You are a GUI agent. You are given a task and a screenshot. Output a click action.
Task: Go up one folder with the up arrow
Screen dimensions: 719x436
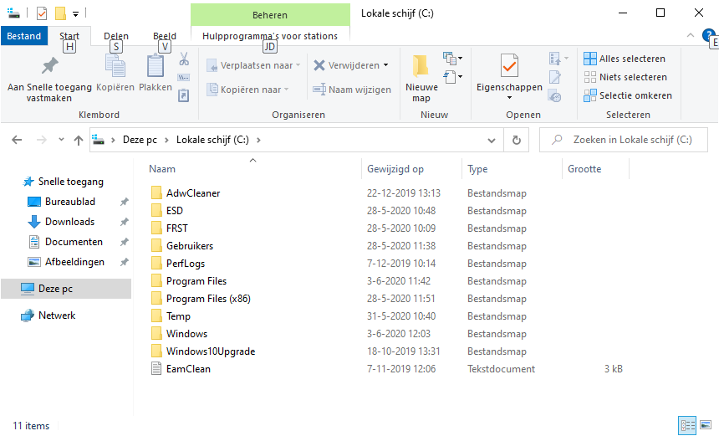79,141
